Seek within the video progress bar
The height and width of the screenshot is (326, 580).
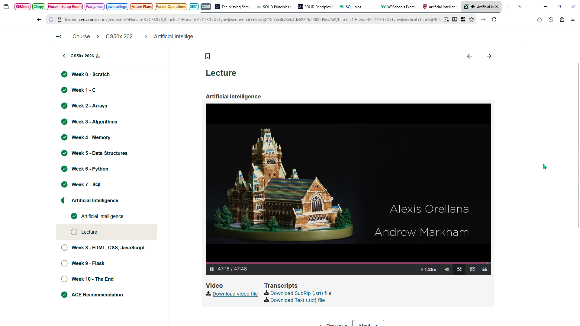tap(347, 263)
